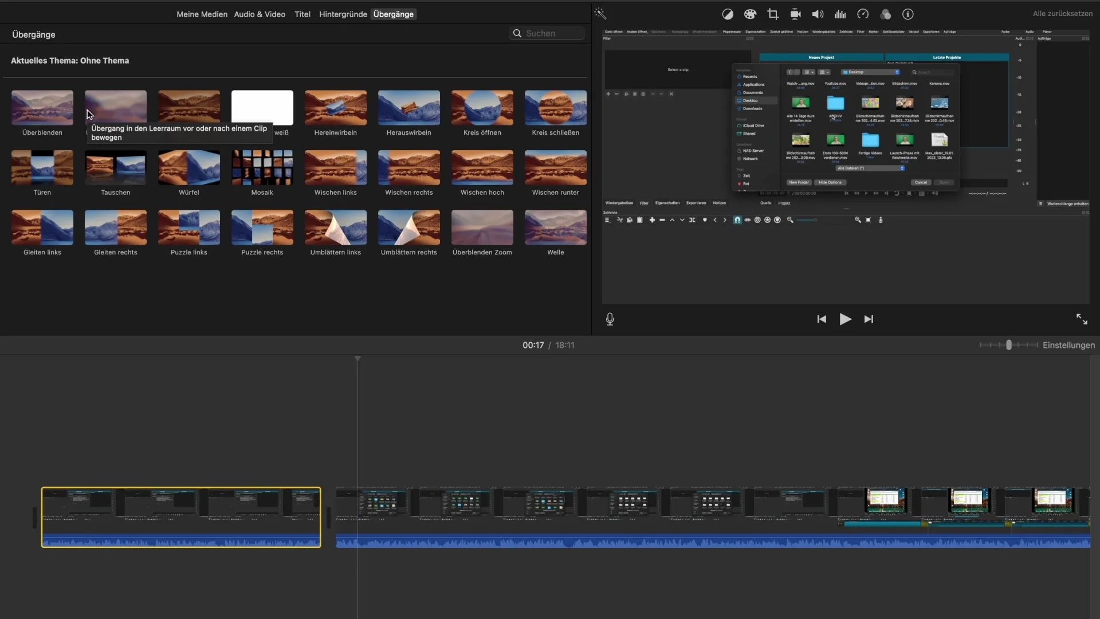Click the Suchen search field
The height and width of the screenshot is (619, 1100).
(x=547, y=33)
